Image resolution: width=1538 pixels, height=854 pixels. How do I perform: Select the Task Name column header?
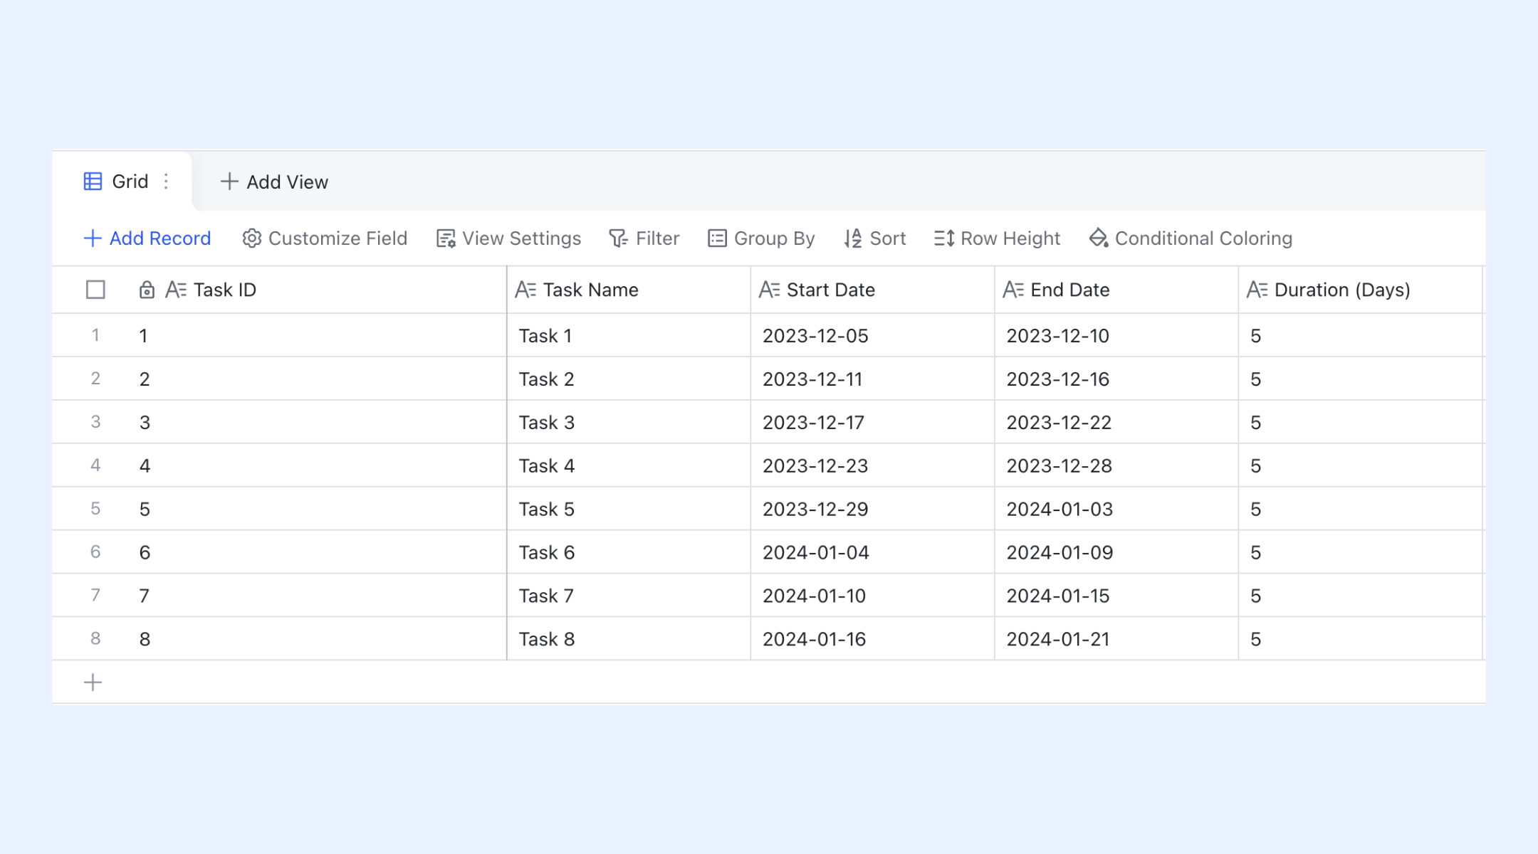click(629, 290)
